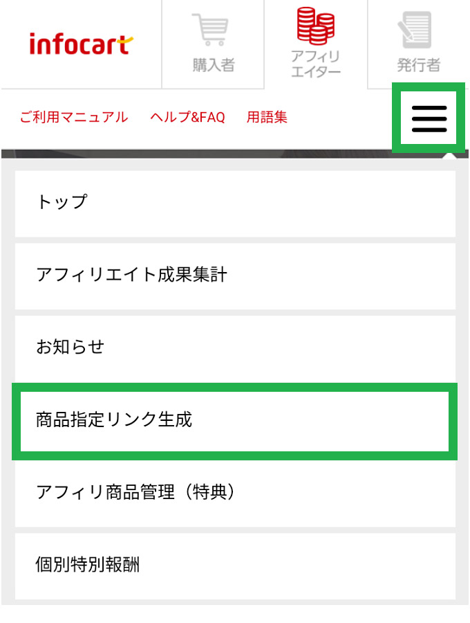
Task: Choose お知らせ from the menu
Action: pyautogui.click(x=235, y=347)
